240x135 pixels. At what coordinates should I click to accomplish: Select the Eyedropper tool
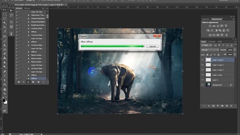pos(4,31)
